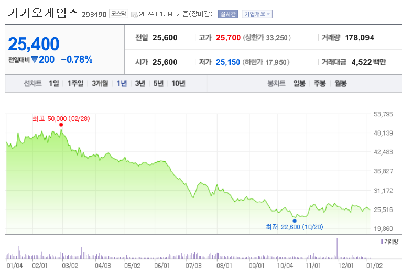Click the 저가 value 25,150
The image size is (402, 276).
pyautogui.click(x=228, y=62)
